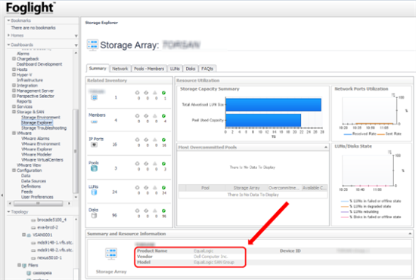Click the Disks inventory icon
Screen dimensions: 416x280
pos(94,215)
